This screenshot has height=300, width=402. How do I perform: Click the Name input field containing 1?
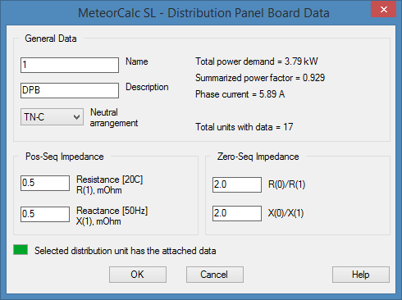(70, 65)
